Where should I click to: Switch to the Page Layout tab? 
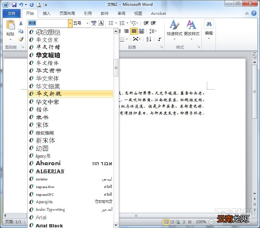point(67,14)
